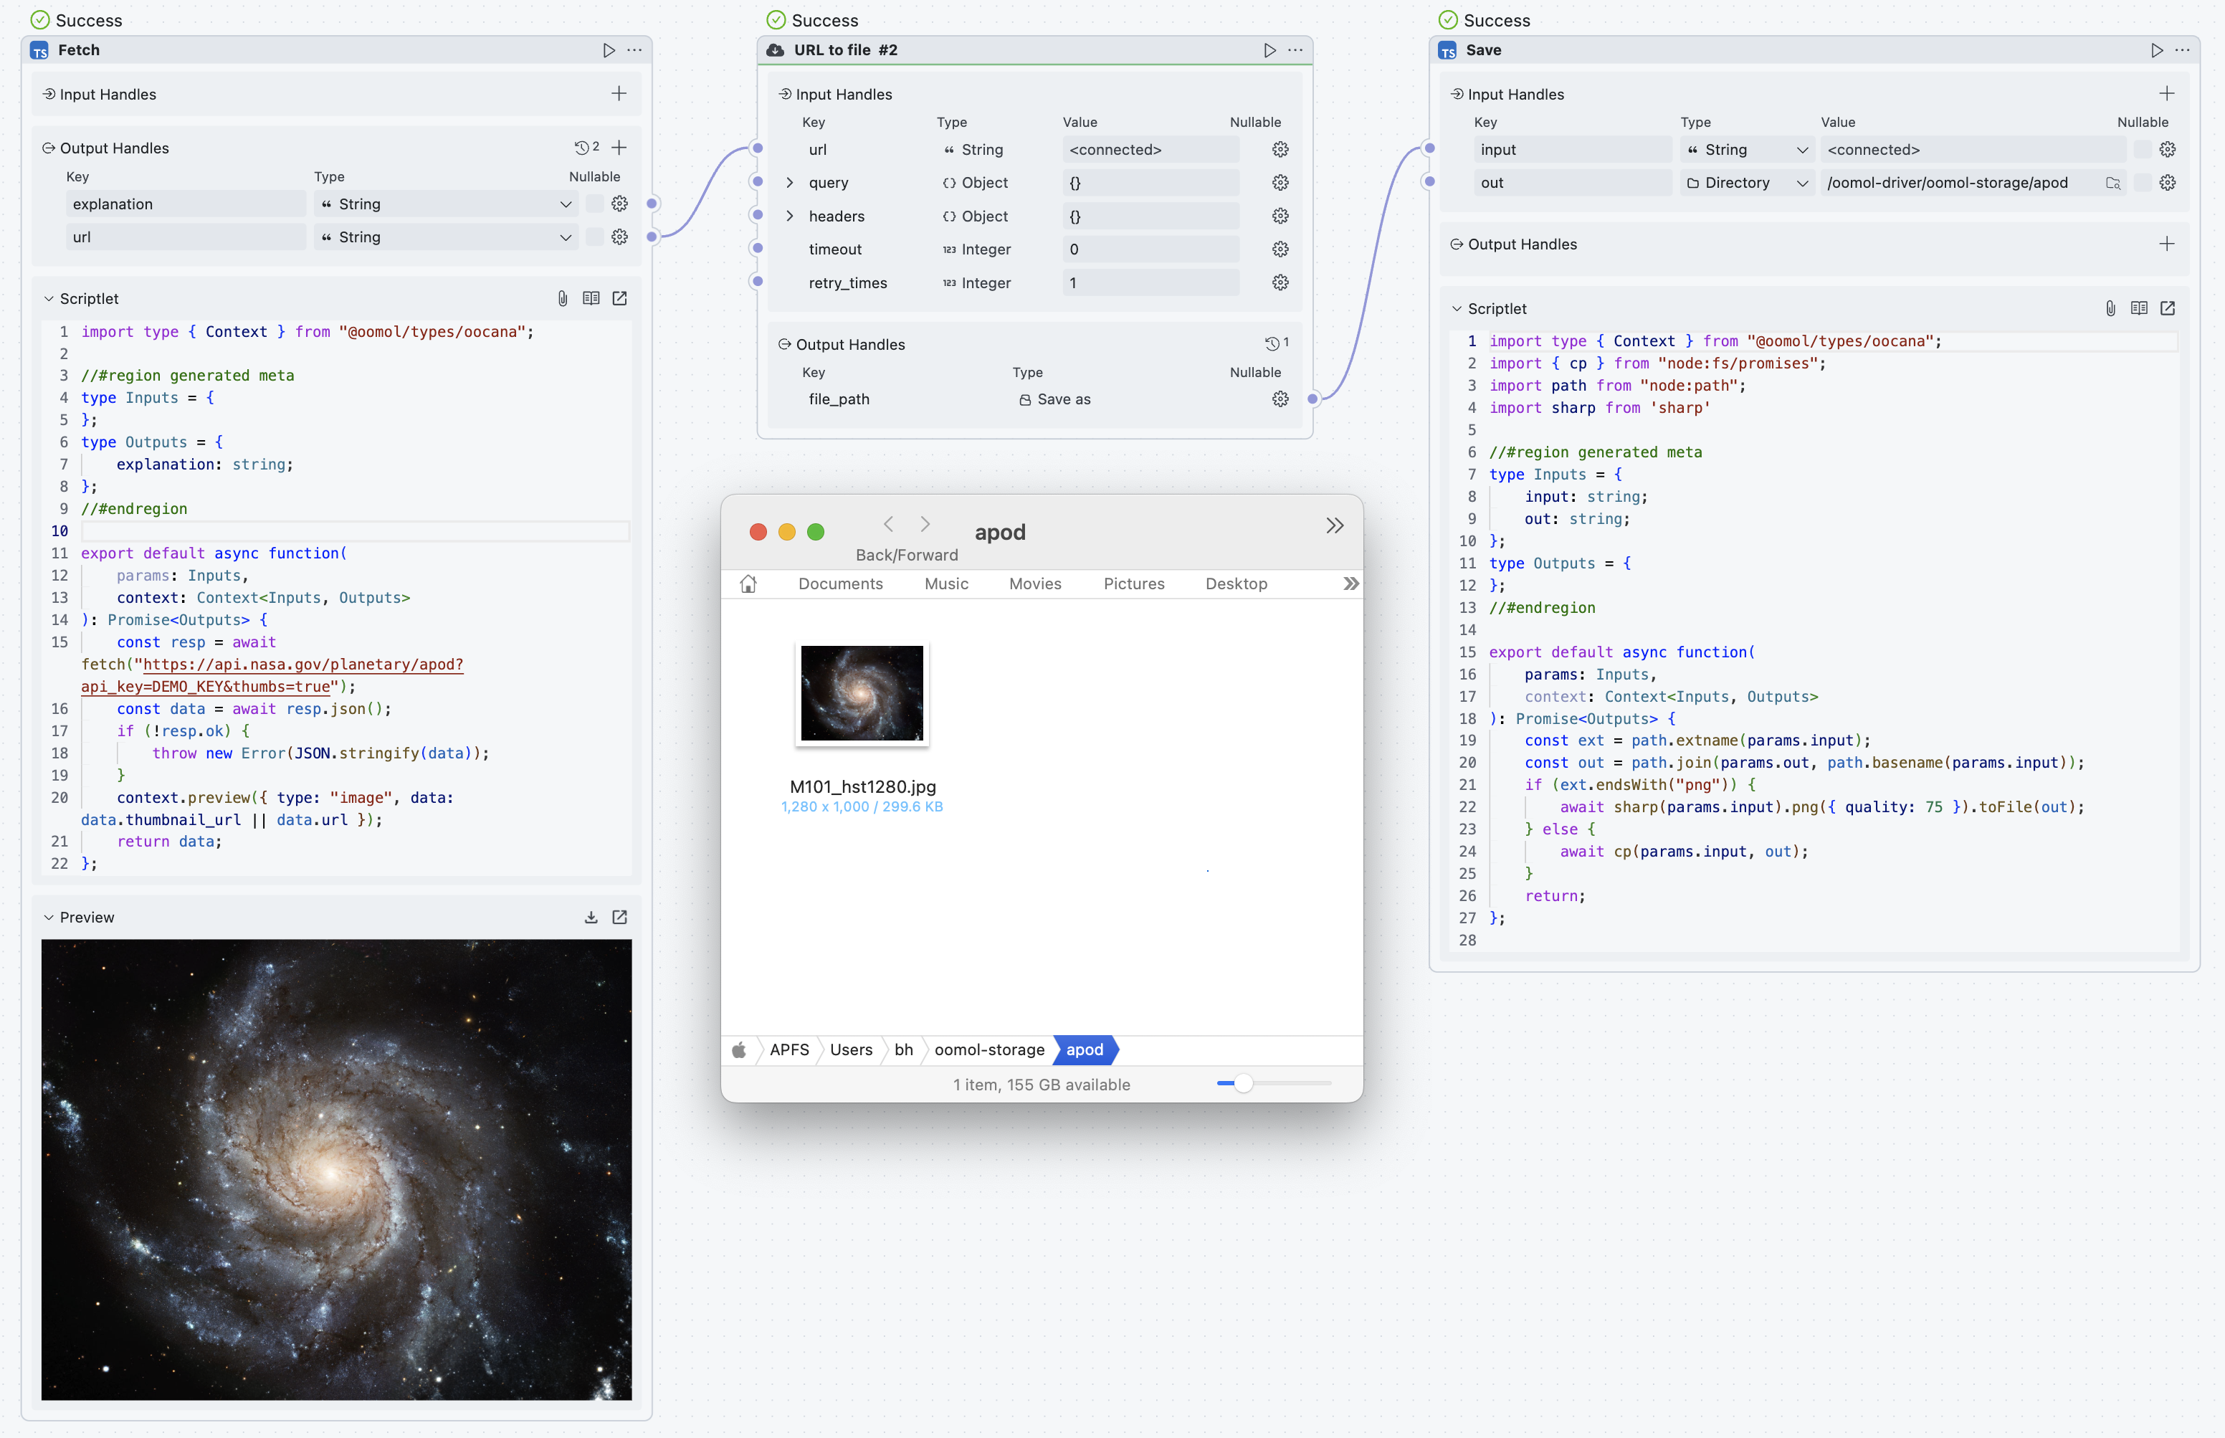Select the Documents favorite in the file window

point(839,584)
